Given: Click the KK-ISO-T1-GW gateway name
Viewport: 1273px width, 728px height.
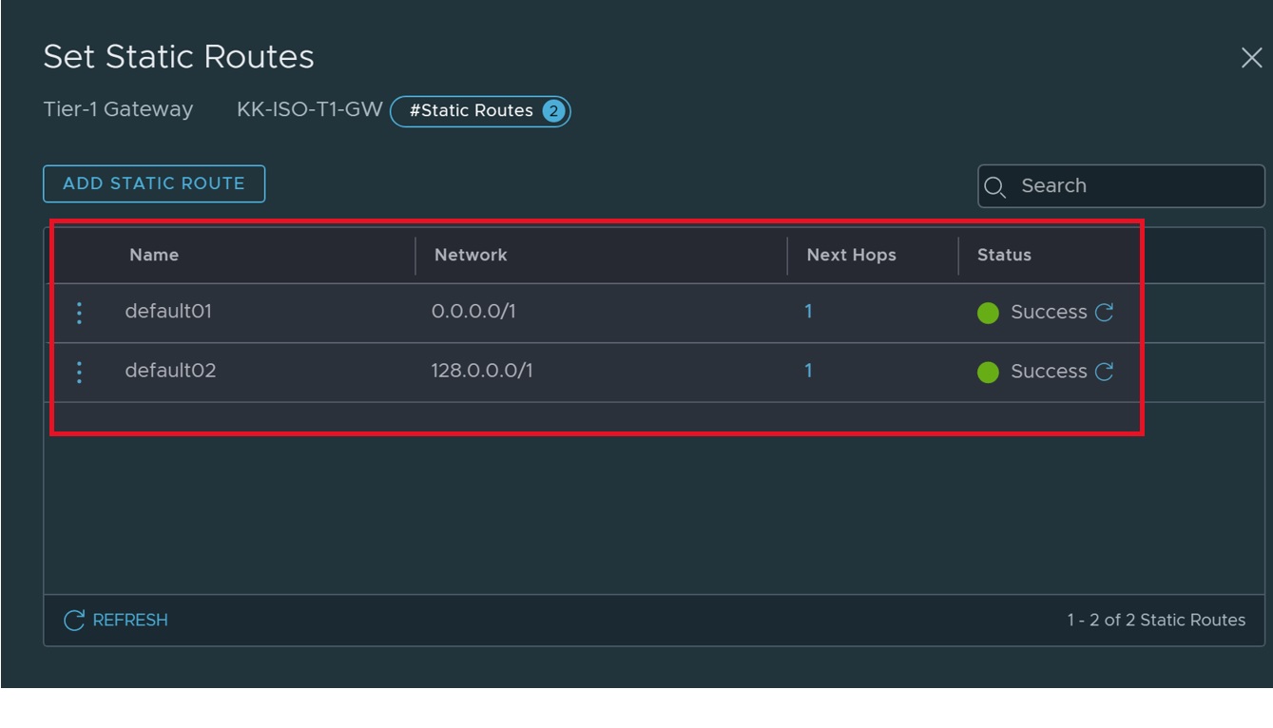Looking at the screenshot, I should tap(310, 109).
